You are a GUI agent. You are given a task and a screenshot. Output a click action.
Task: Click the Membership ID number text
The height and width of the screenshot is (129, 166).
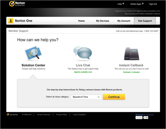(x=142, y=14)
